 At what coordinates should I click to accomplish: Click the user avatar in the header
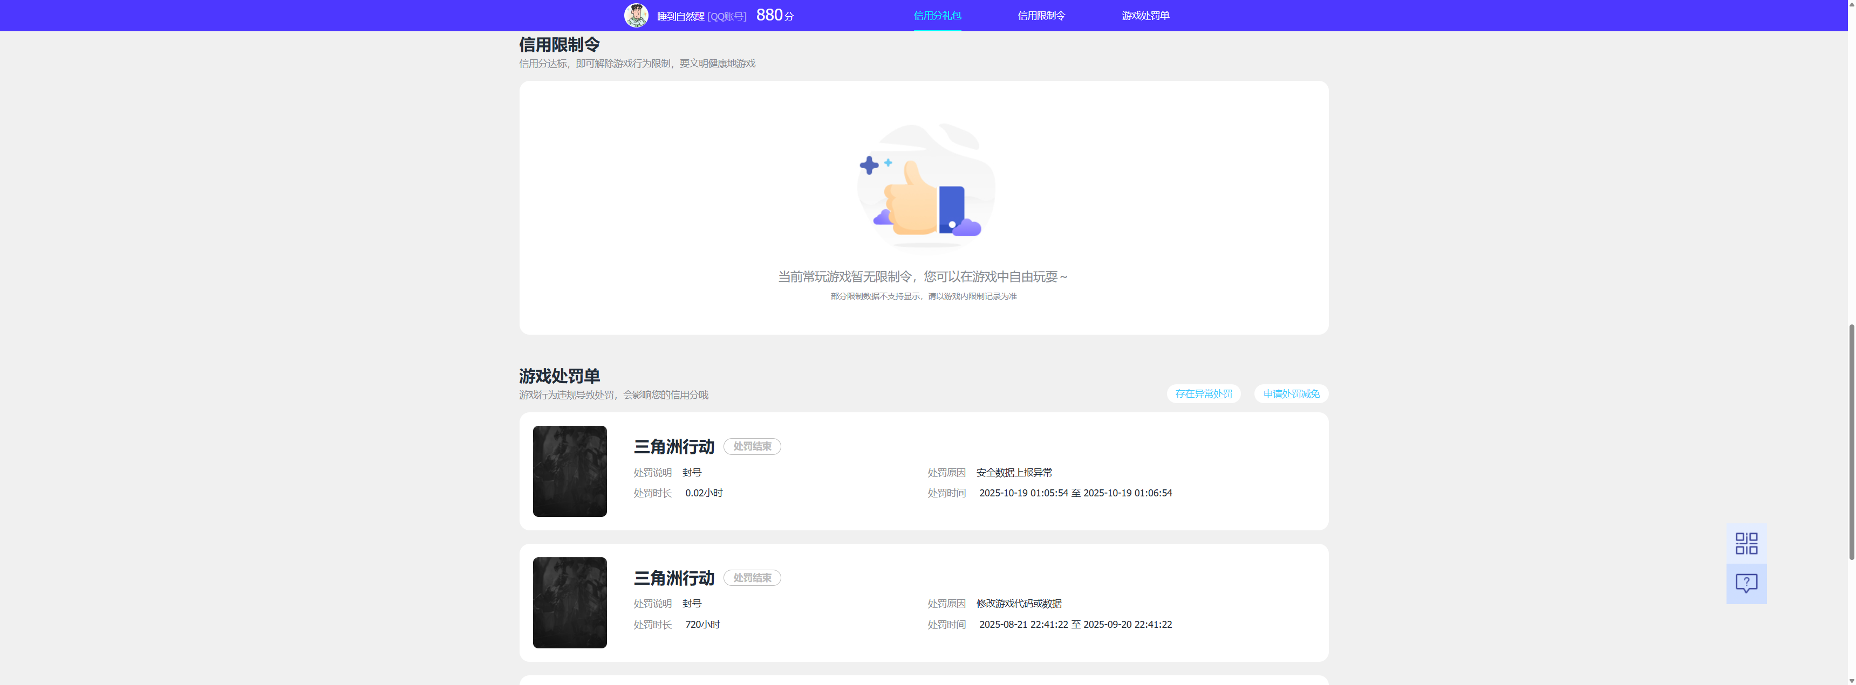[636, 15]
